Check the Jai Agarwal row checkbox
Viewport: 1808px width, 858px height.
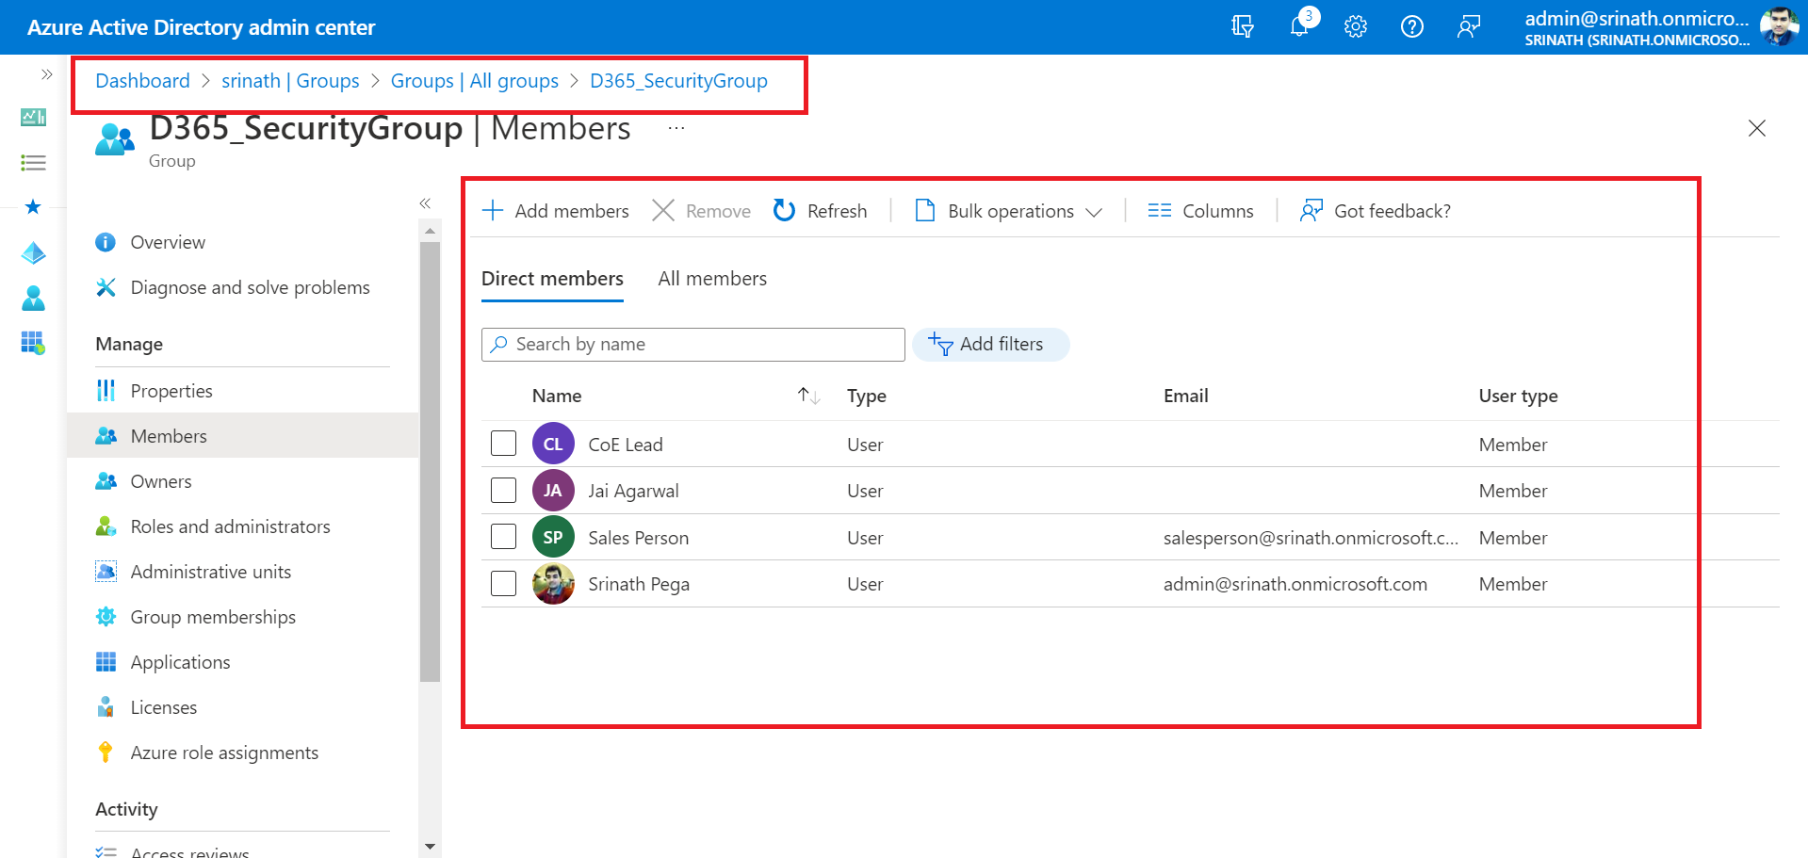(503, 491)
